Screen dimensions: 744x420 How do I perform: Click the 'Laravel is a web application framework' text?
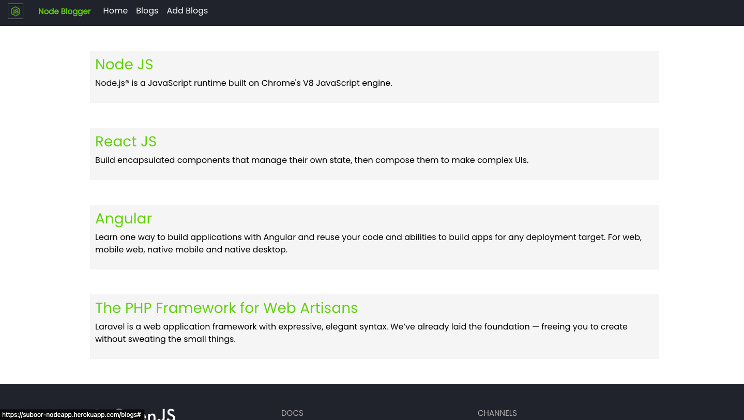coord(361,333)
